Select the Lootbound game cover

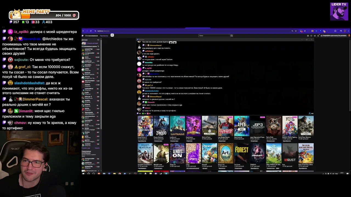tap(177, 126)
